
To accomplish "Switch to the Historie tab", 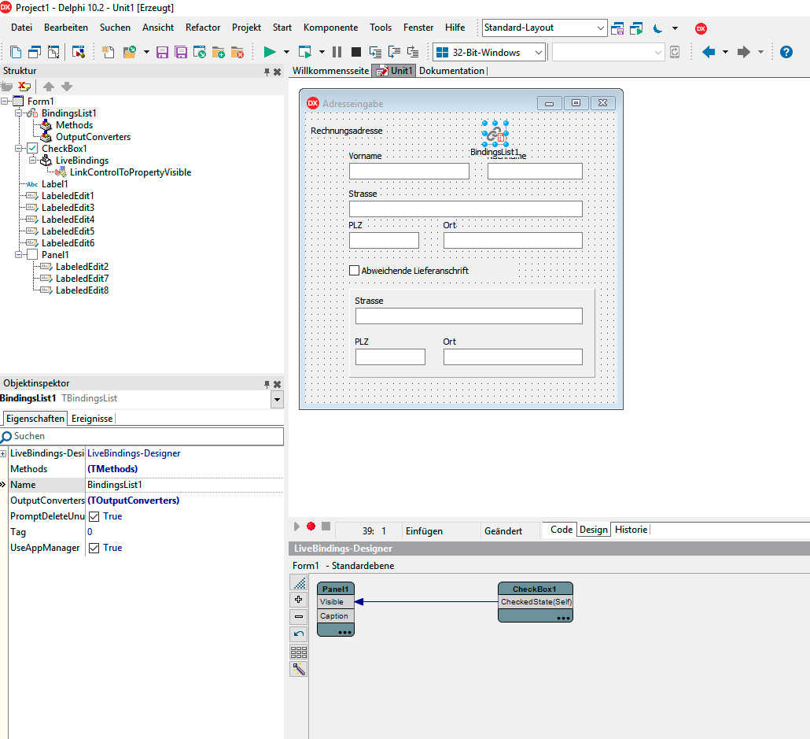I will (x=631, y=530).
